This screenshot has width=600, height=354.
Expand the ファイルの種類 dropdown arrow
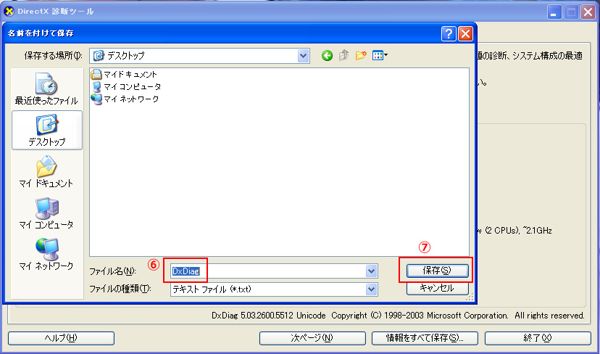coord(371,289)
